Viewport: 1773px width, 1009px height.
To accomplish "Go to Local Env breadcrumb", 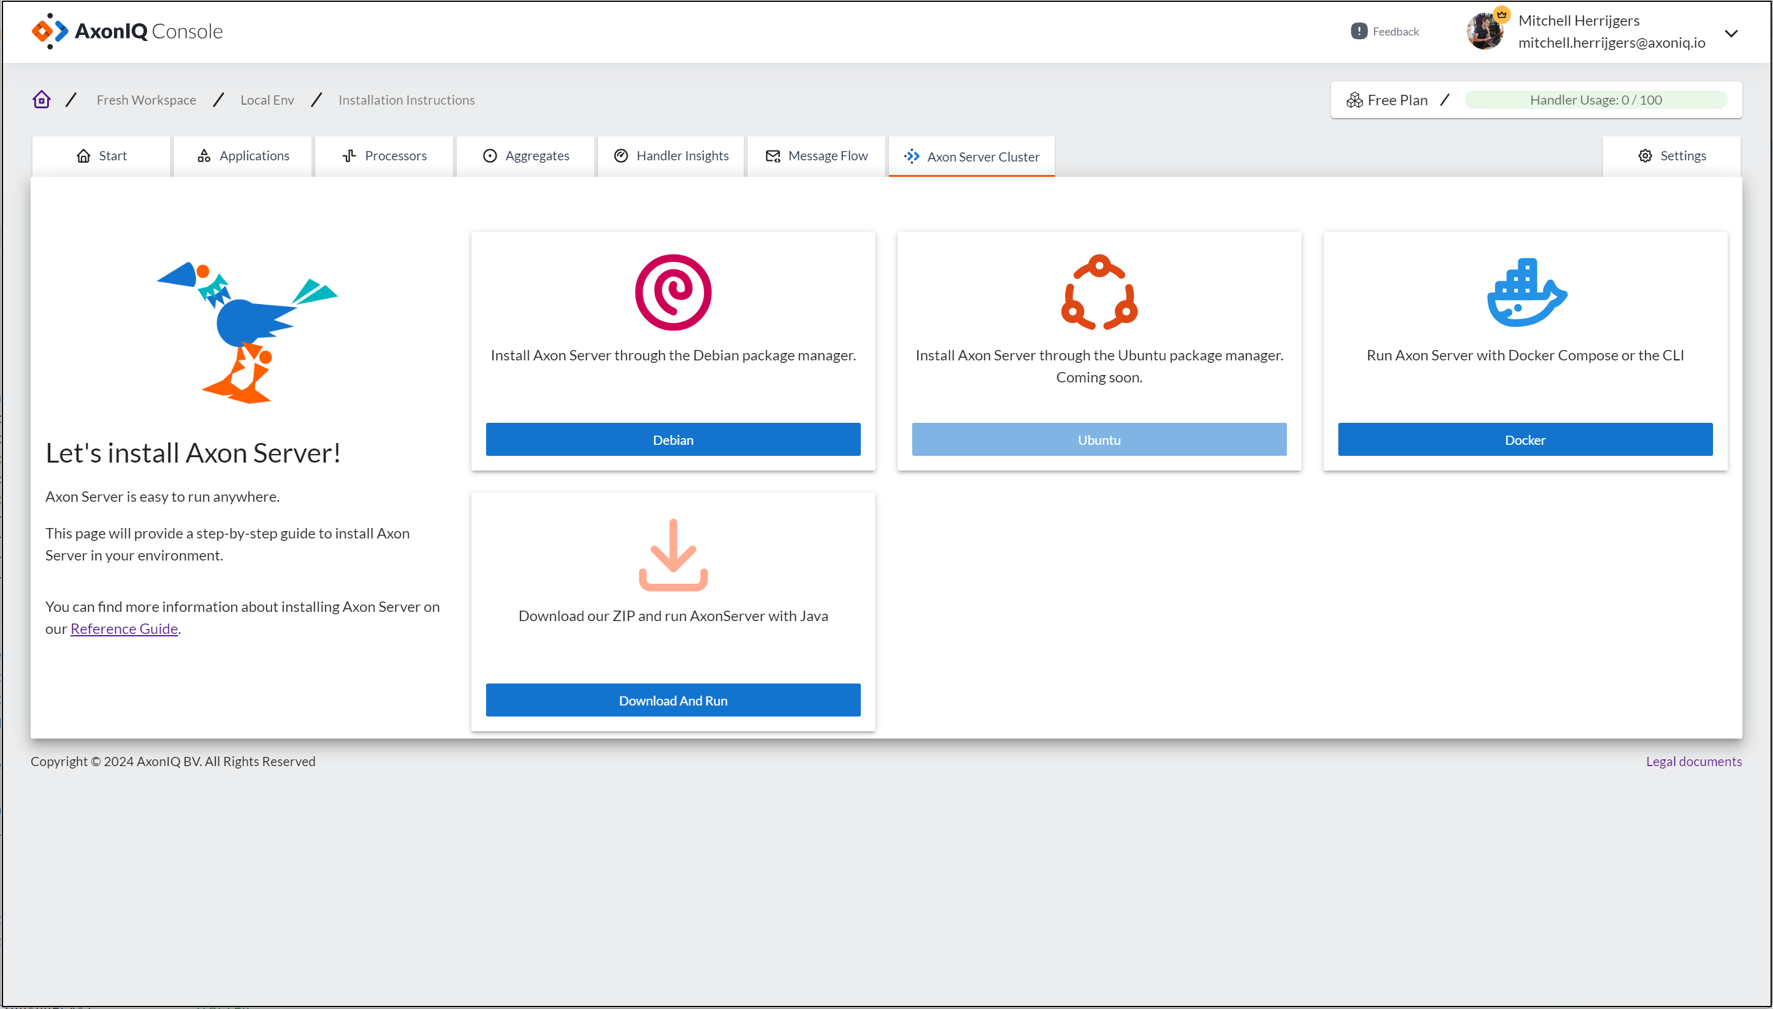I will pos(267,100).
